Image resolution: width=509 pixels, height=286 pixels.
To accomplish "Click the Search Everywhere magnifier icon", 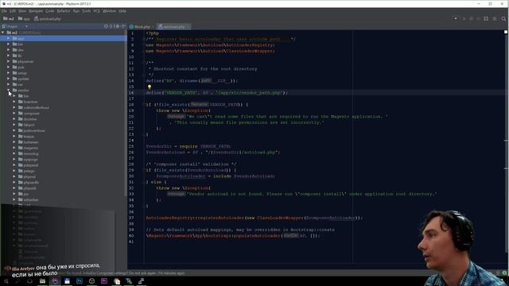I will [x=503, y=19].
